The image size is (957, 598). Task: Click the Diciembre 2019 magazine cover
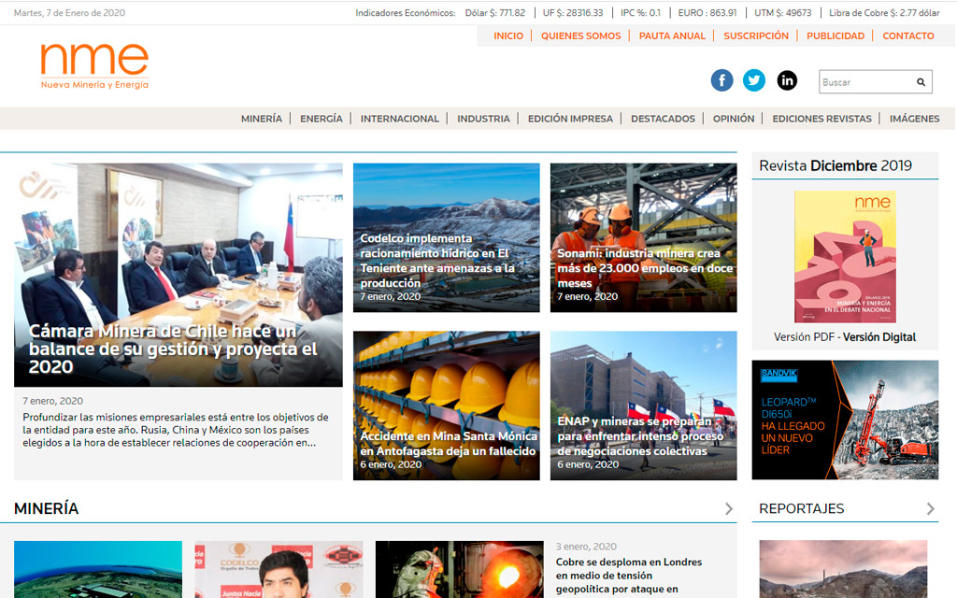click(x=845, y=257)
